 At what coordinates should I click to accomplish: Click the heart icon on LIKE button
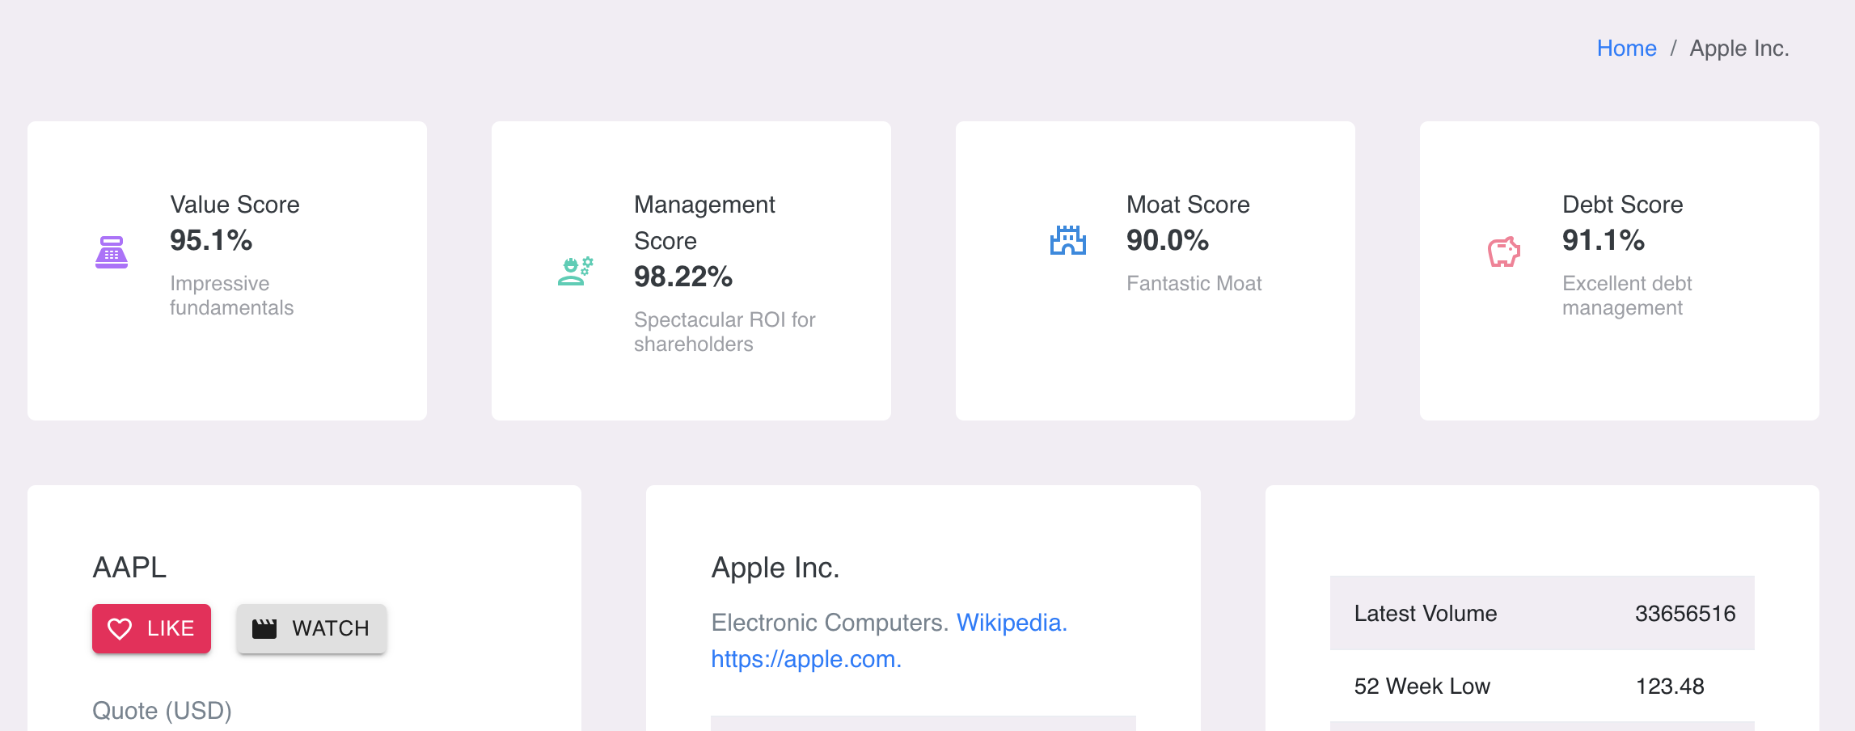point(120,628)
